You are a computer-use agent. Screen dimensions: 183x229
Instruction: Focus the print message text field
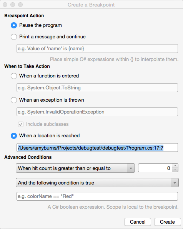97,49
